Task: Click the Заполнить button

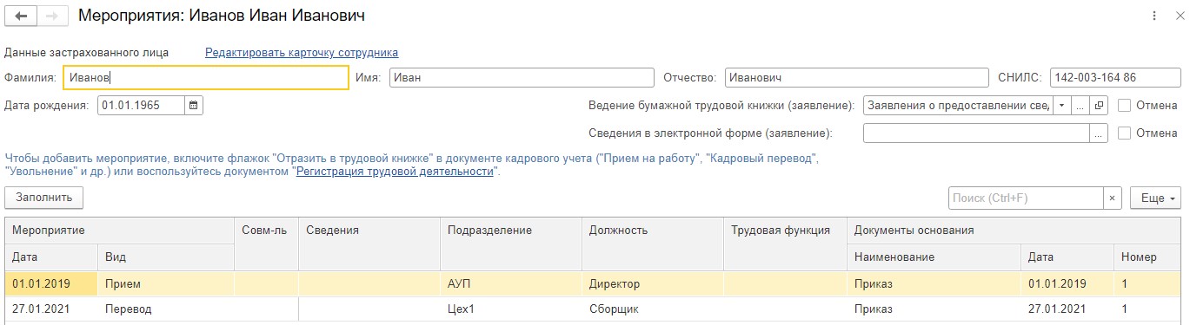Action: pos(43,198)
